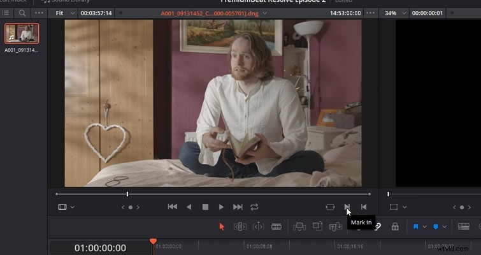
Task: Jump to first frame of clip
Action: (173, 207)
